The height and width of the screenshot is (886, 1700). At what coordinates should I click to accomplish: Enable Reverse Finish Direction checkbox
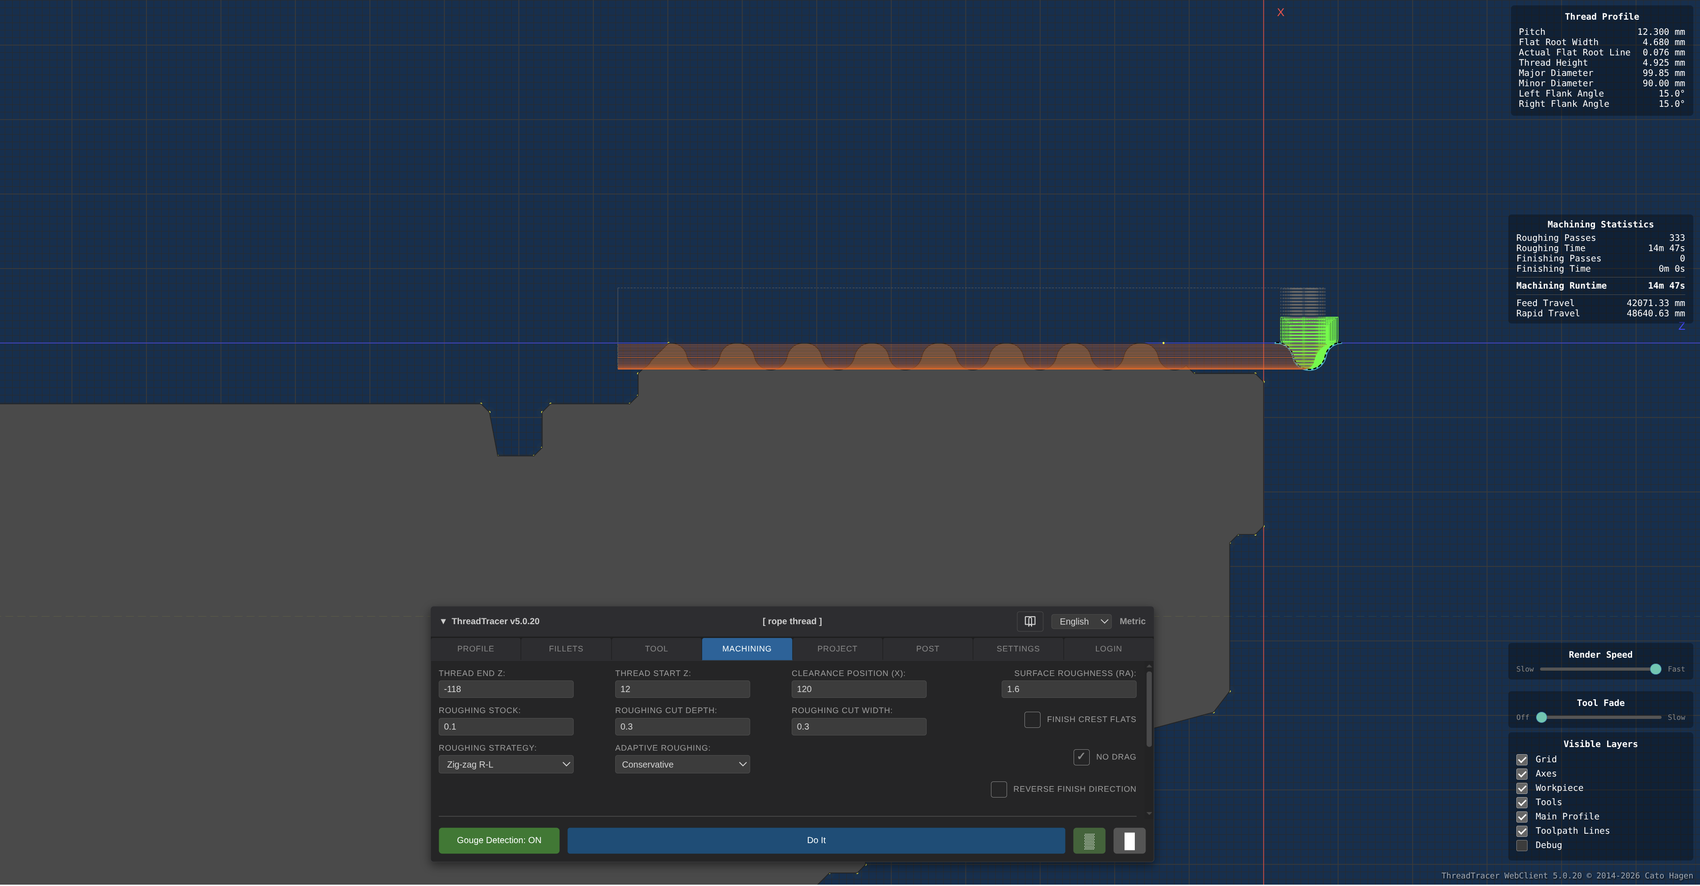point(999,789)
